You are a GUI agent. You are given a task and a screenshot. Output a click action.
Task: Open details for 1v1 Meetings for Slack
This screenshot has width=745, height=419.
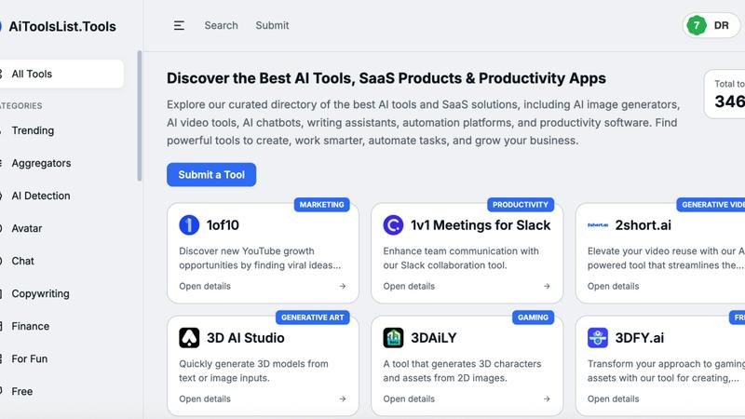point(409,286)
